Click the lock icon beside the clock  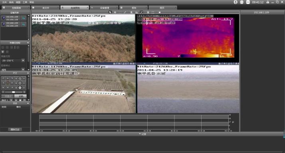pos(267,2)
